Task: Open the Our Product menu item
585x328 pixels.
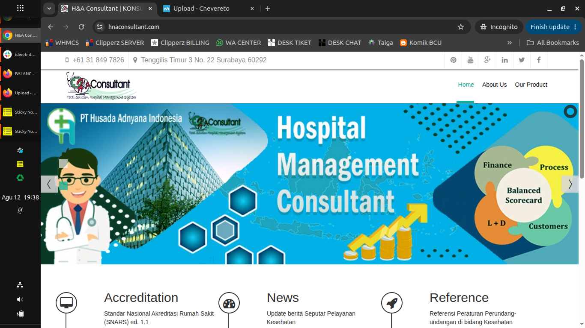Action: tap(531, 85)
